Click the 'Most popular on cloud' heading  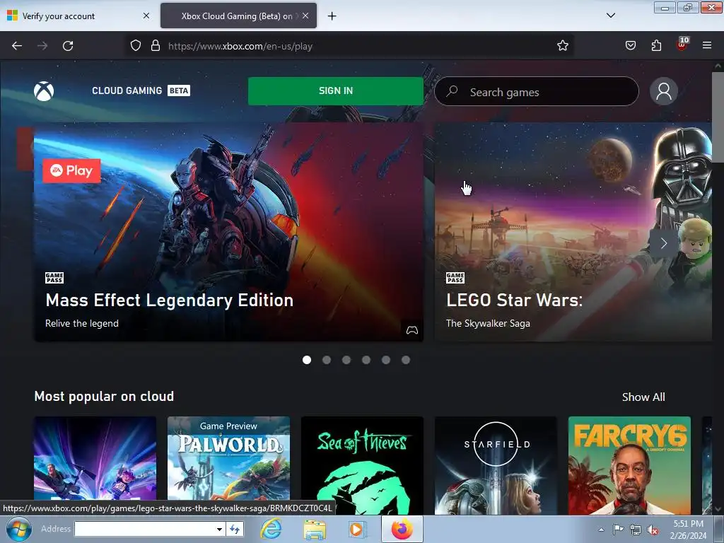[x=104, y=396]
